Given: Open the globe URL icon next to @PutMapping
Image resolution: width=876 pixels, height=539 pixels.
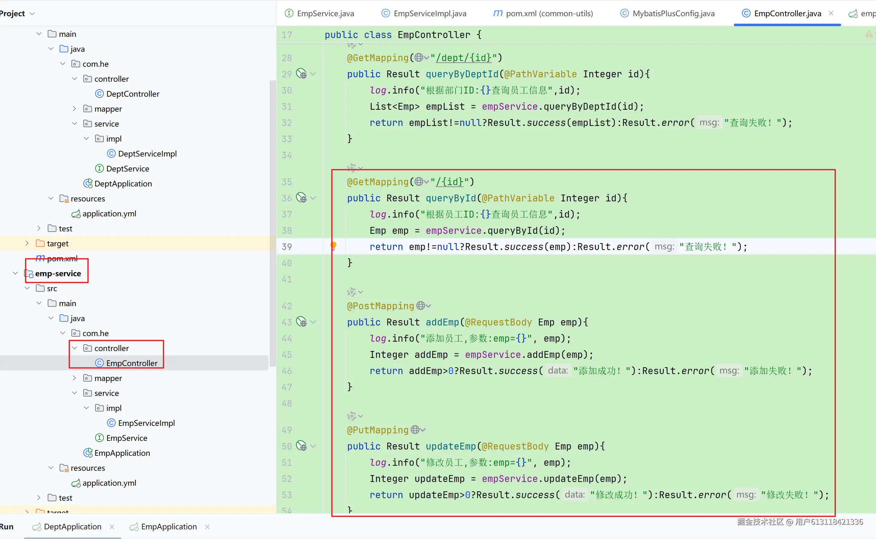Looking at the screenshot, I should [415, 430].
